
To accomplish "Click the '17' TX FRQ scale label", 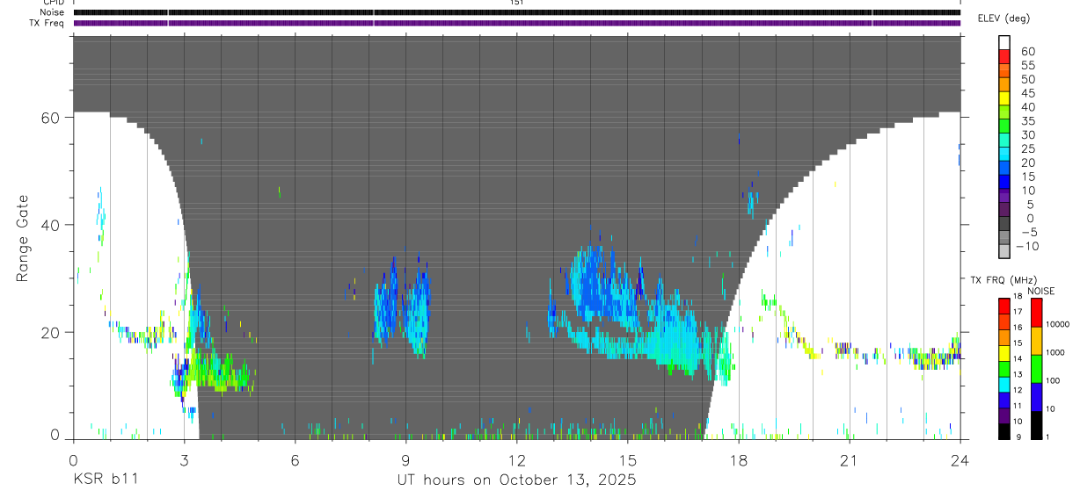I will (1018, 312).
